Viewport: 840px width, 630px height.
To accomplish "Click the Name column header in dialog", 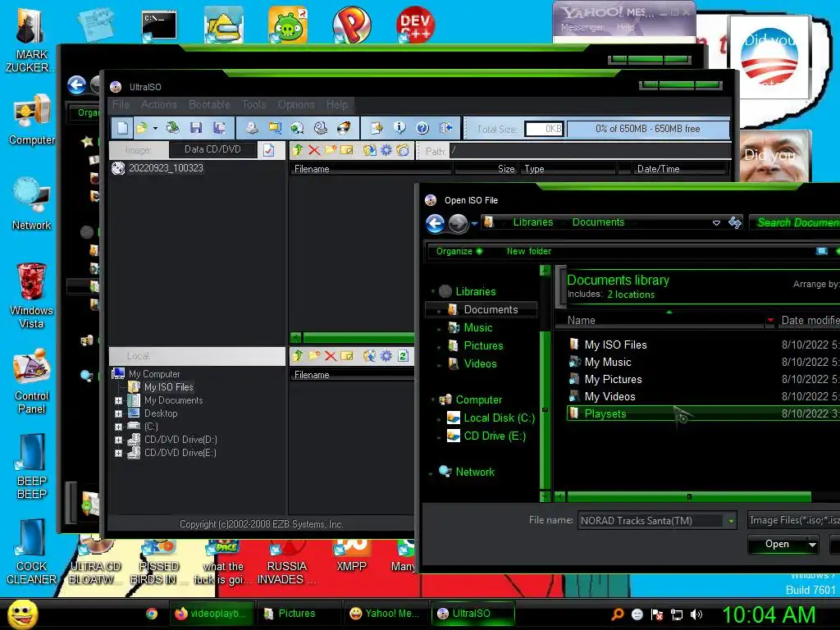I will pyautogui.click(x=663, y=321).
